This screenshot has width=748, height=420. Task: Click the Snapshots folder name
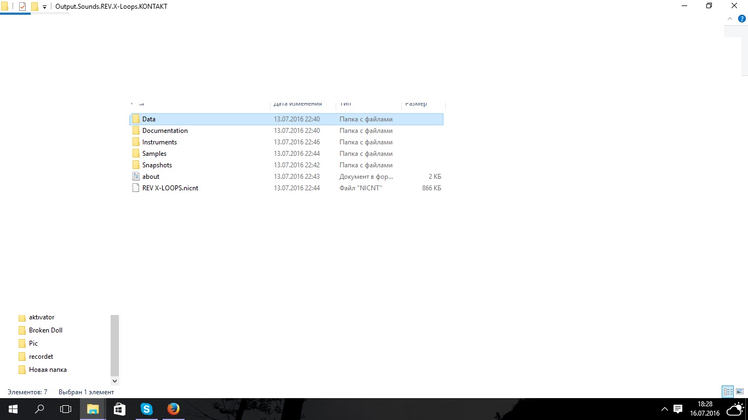(157, 165)
